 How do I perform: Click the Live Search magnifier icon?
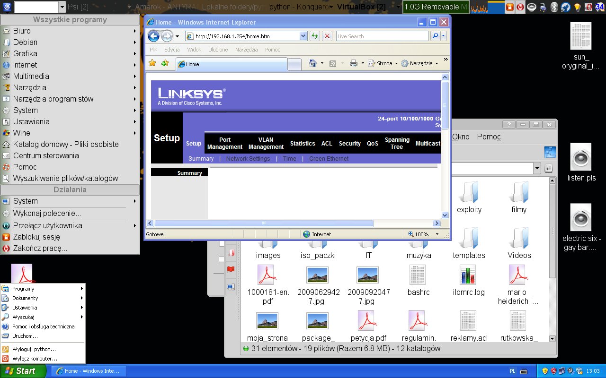point(435,36)
